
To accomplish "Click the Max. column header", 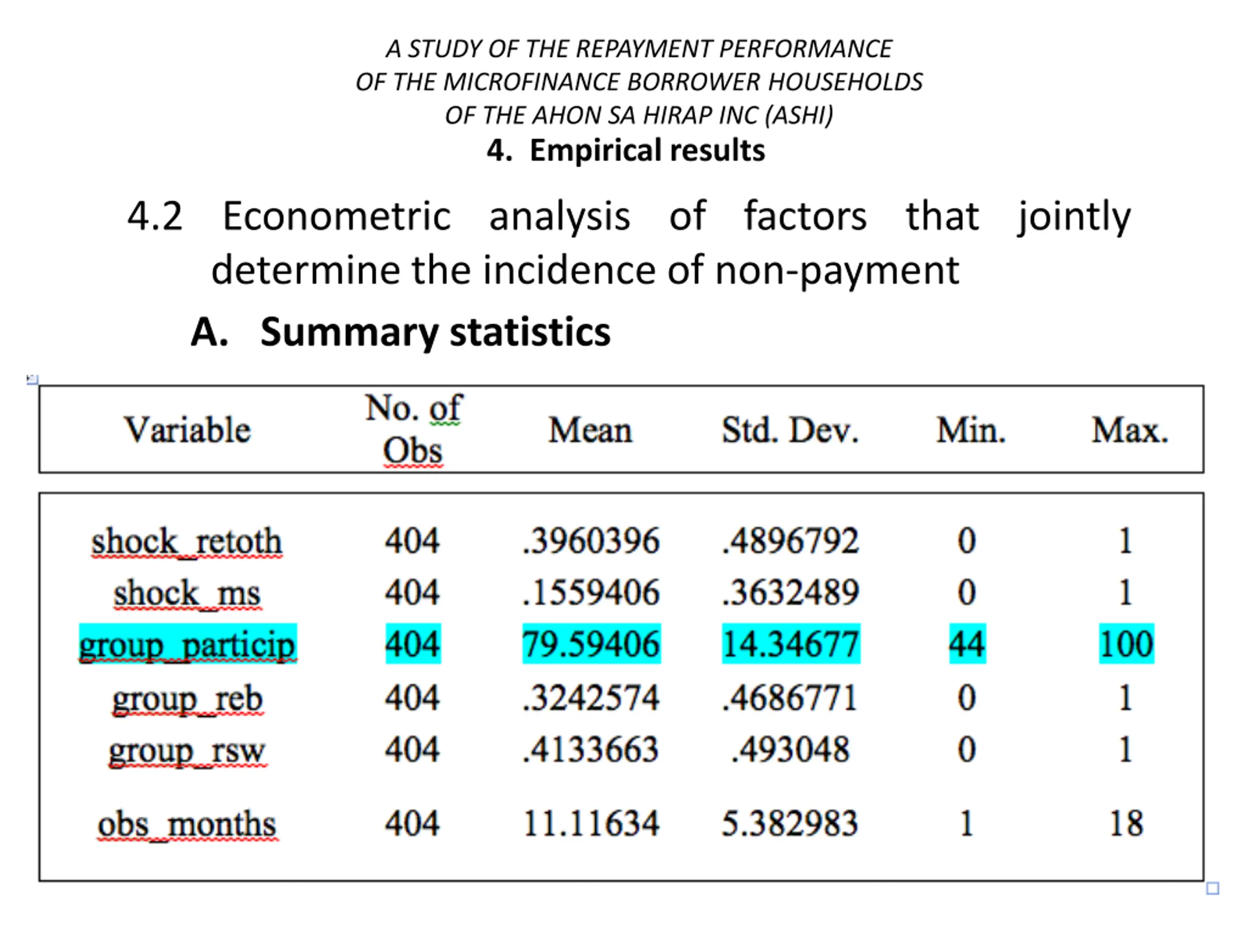I will click(x=1129, y=430).
